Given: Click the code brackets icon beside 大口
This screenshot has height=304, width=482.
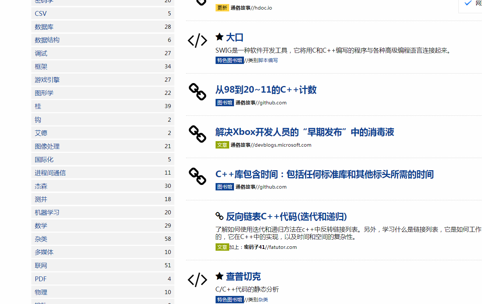Looking at the screenshot, I should 198,40.
